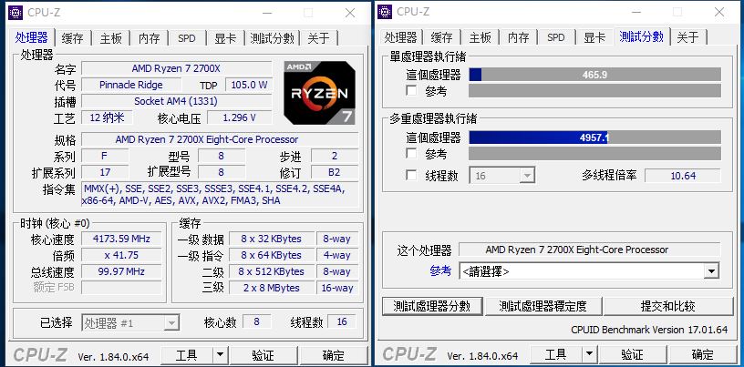Click codename field Pinnacle Ridge
The width and height of the screenshot is (744, 367).
pyautogui.click(x=131, y=85)
